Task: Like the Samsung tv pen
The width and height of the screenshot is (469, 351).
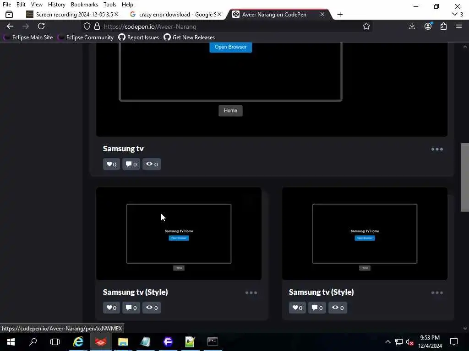Action: click(x=112, y=164)
